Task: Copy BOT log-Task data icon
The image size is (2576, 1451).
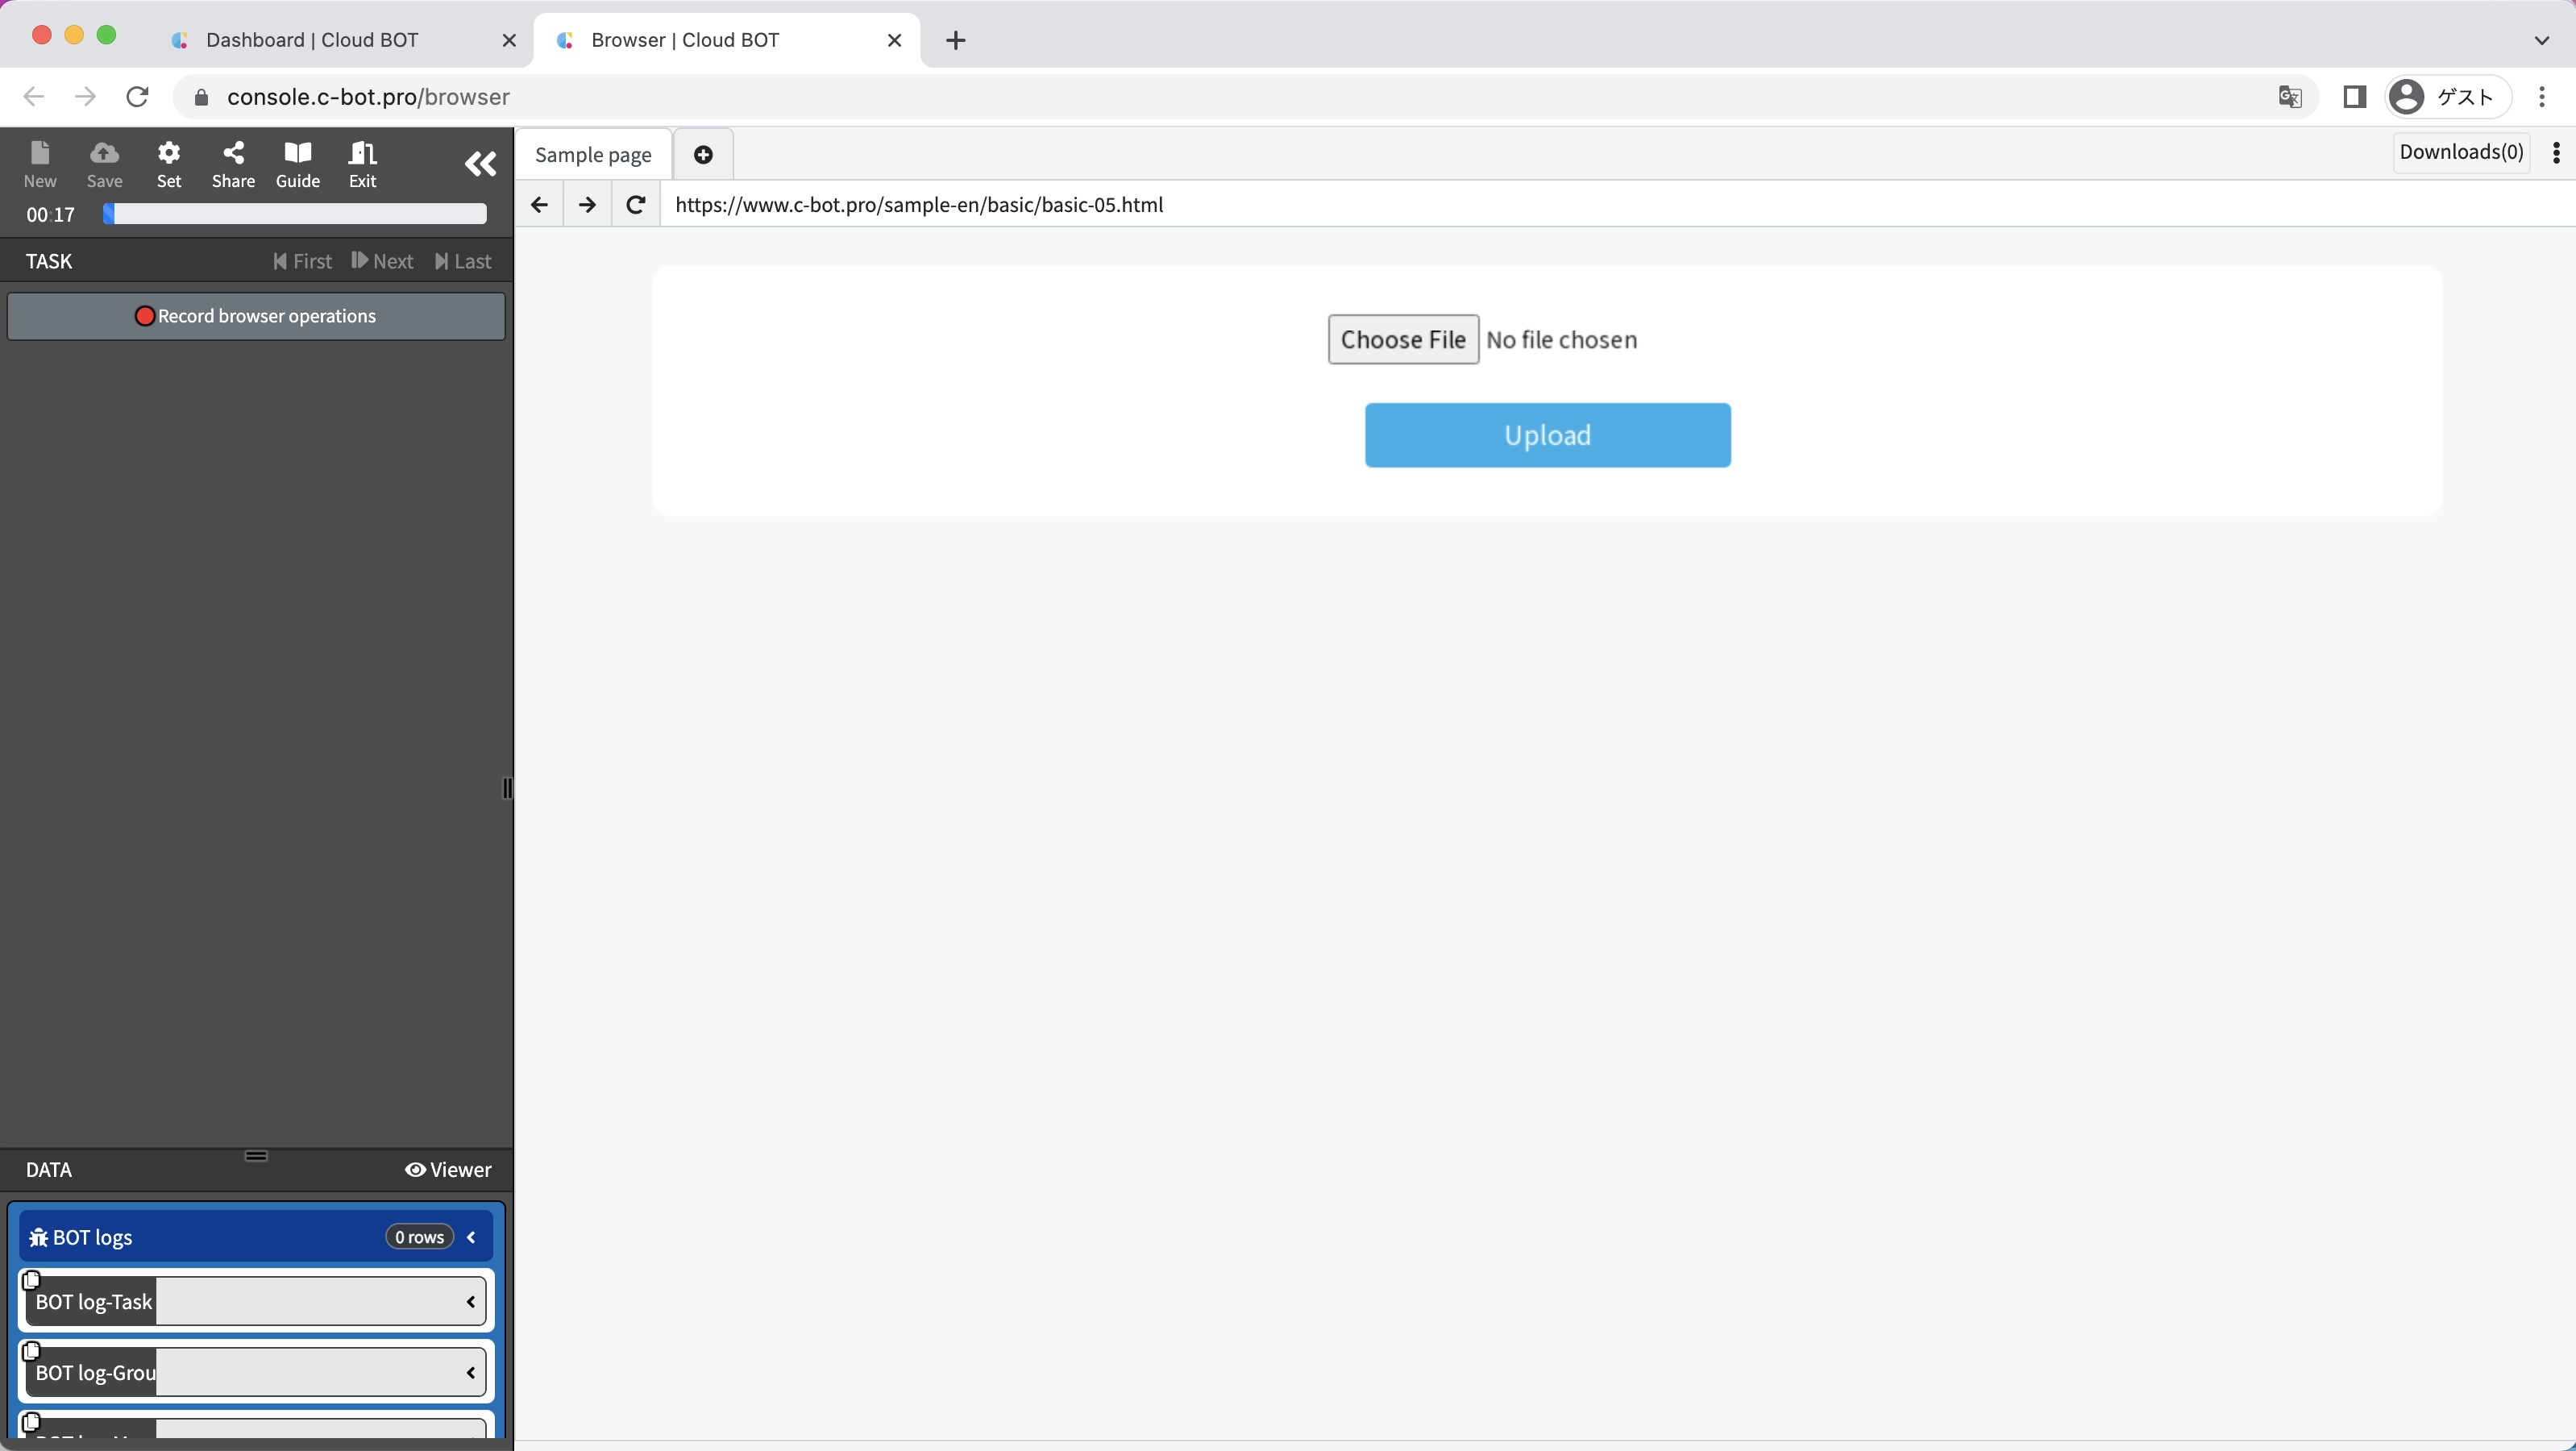Action: [31, 1280]
